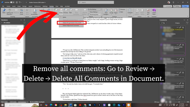Screen dimensions: 190x107
Task: Click Reject change icon
Action: point(116,10)
